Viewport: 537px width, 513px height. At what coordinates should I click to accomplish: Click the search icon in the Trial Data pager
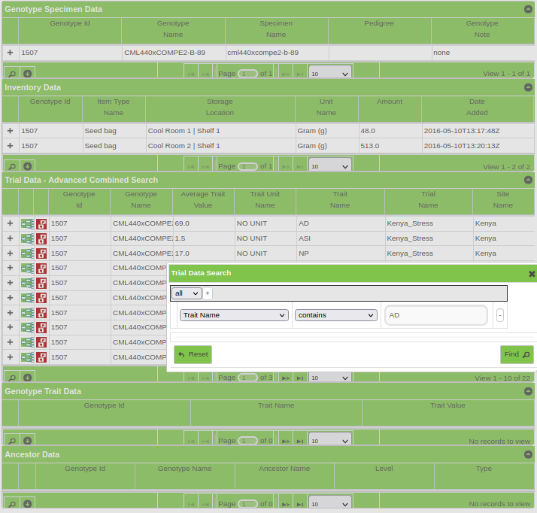coord(12,378)
